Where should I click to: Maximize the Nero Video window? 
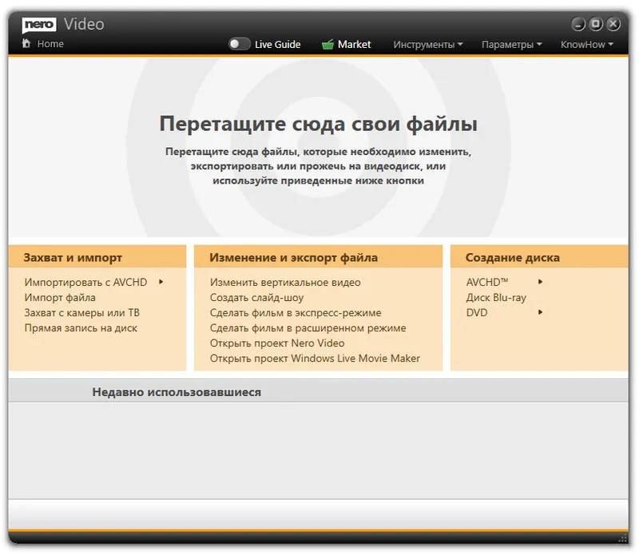pos(596,25)
